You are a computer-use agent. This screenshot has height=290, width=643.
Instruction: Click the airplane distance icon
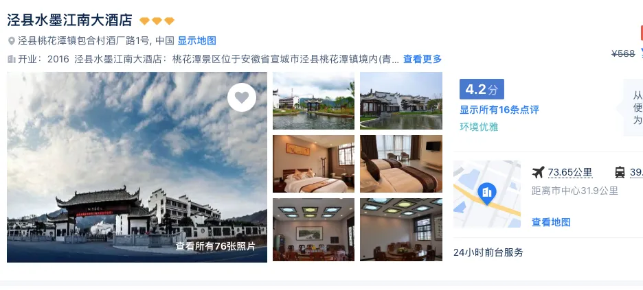click(538, 173)
